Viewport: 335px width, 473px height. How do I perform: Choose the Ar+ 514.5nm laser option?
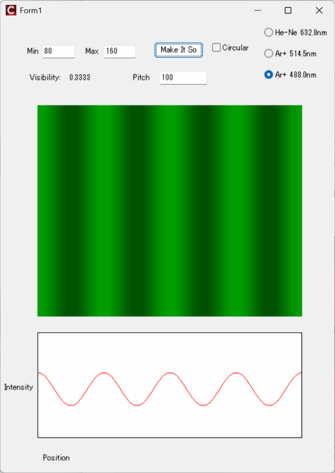click(x=268, y=54)
